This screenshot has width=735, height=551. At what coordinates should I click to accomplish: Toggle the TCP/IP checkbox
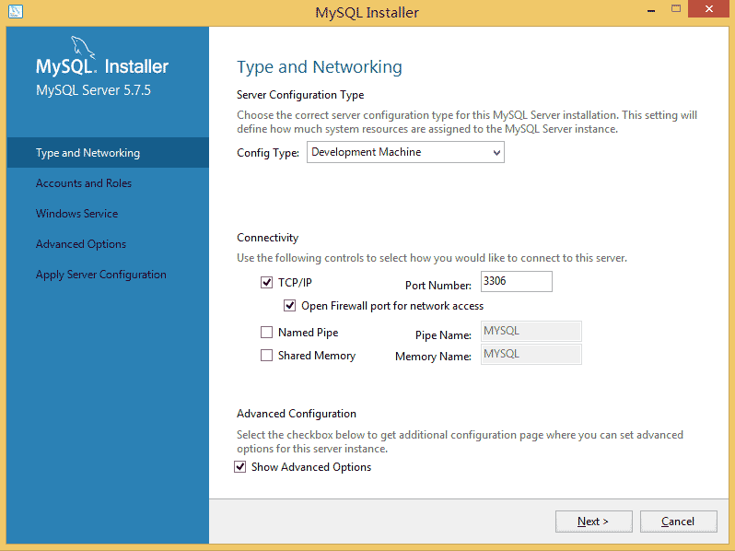click(267, 283)
